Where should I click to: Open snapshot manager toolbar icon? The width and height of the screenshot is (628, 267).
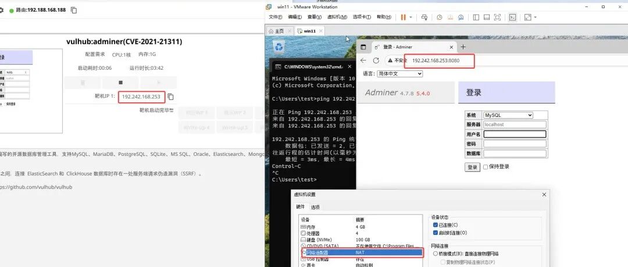click(461, 17)
